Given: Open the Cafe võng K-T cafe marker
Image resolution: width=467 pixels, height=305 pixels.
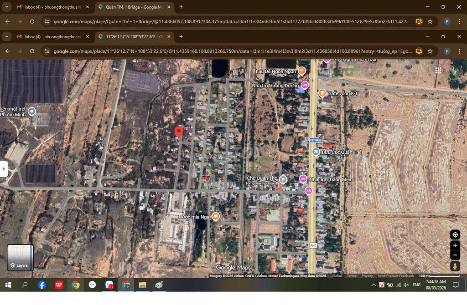Looking at the screenshot, I should click(322, 93).
